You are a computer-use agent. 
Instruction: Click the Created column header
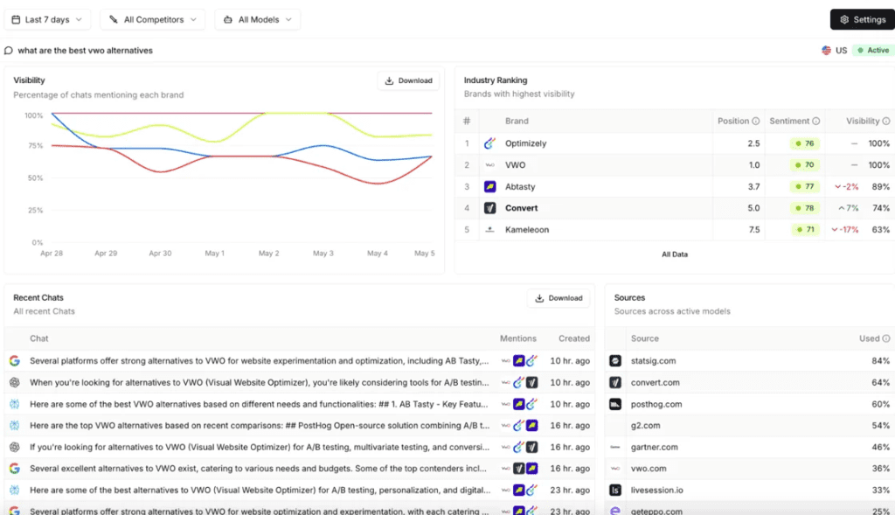[x=573, y=338]
